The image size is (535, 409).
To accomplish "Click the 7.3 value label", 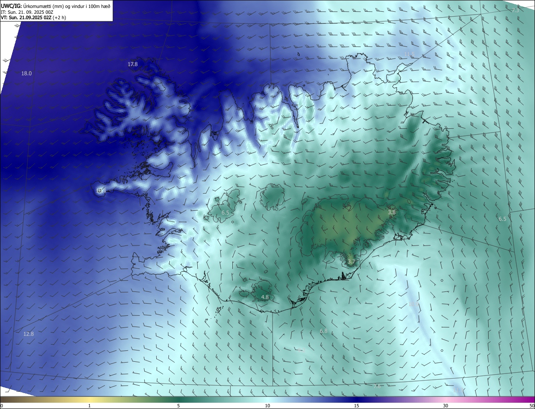I will click(x=515, y=10).
